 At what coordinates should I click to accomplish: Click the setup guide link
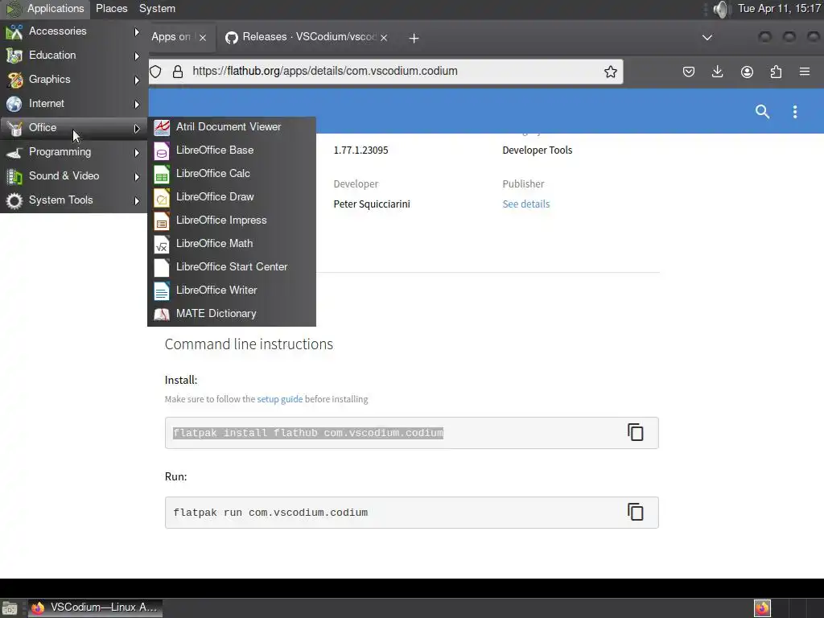tap(279, 399)
